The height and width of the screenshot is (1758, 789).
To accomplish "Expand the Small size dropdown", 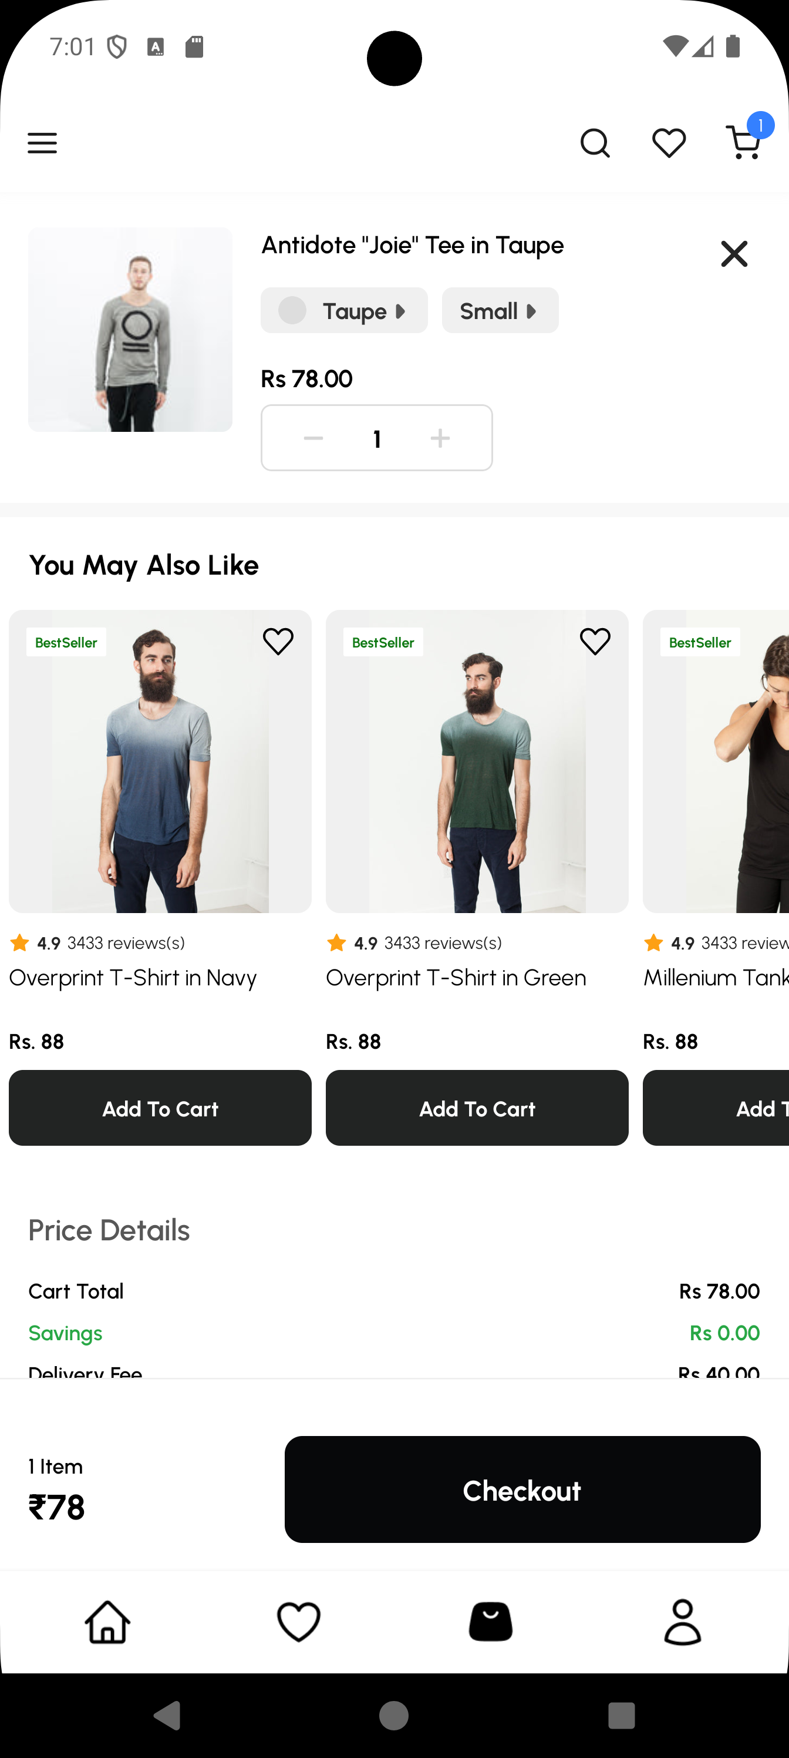I will pos(500,311).
